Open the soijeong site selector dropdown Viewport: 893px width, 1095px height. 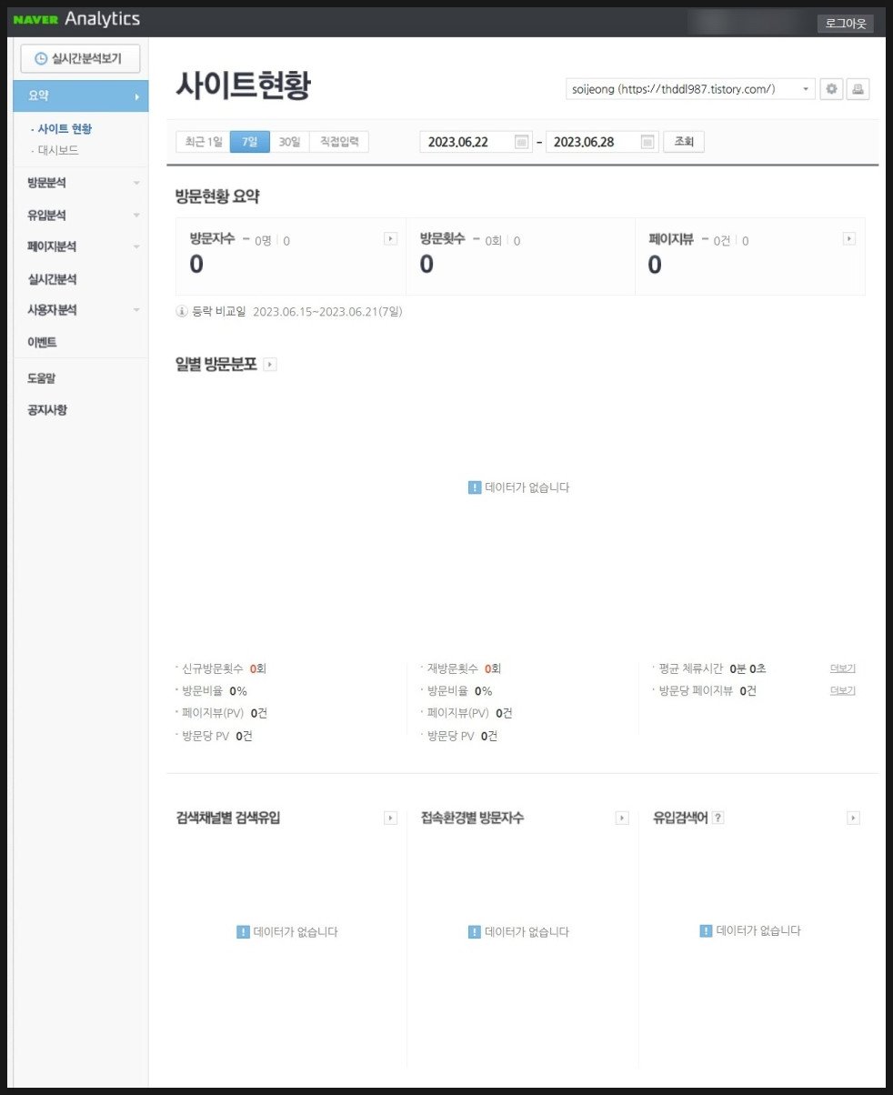coord(689,89)
